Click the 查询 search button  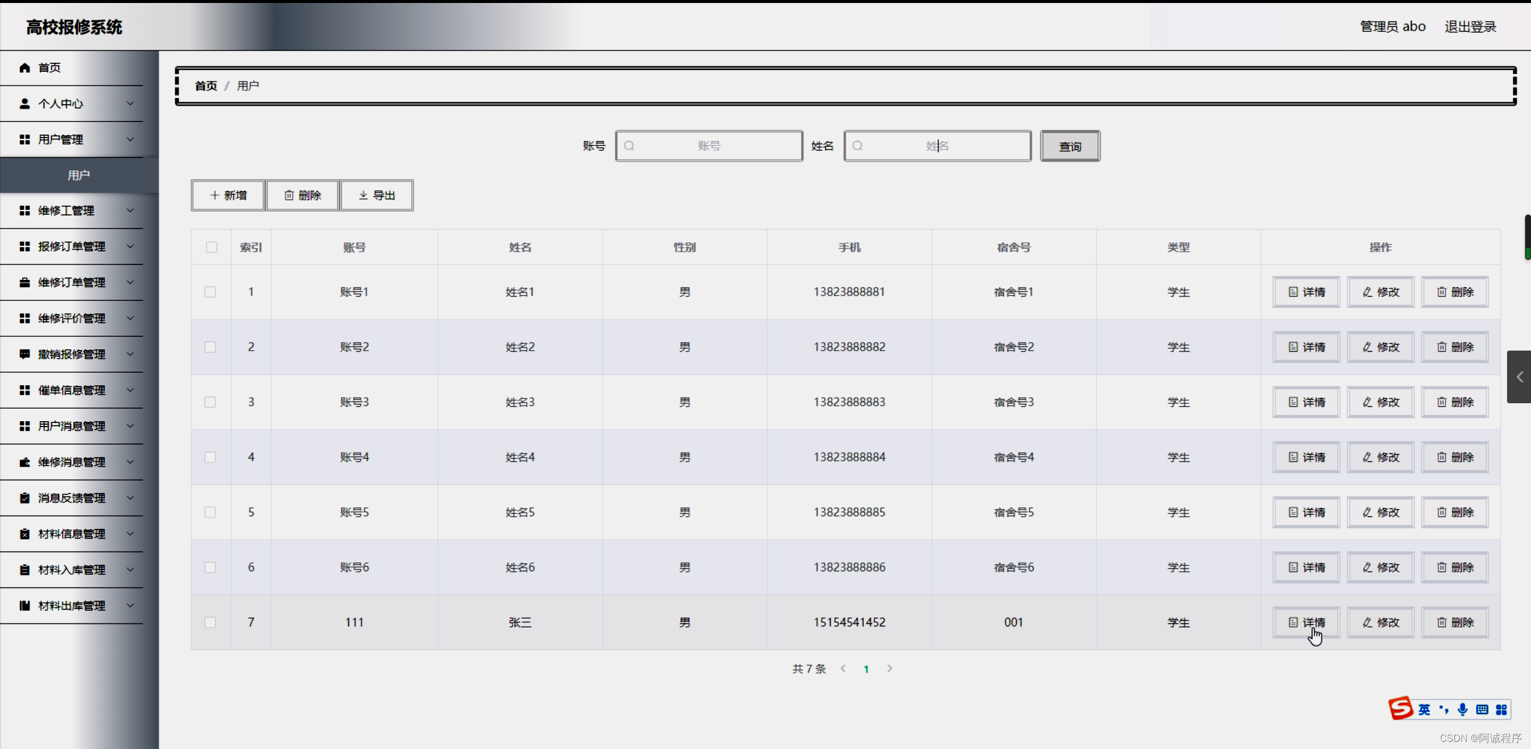click(x=1070, y=146)
